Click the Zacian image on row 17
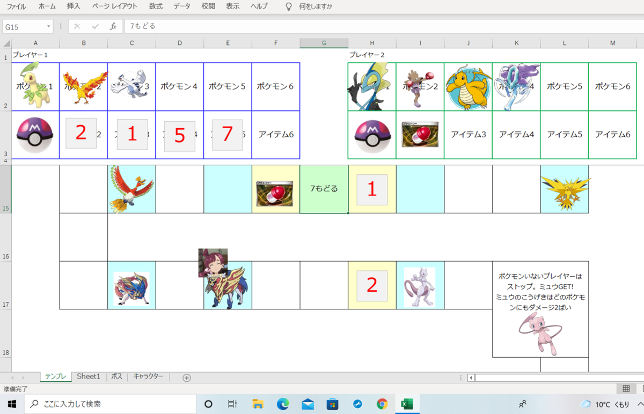The height and width of the screenshot is (414, 644). click(x=131, y=289)
